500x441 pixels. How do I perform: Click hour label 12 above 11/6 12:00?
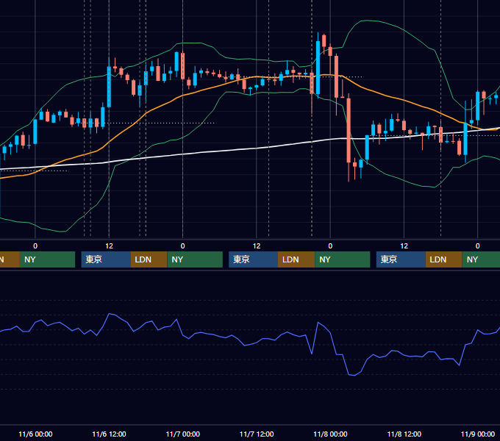coord(109,246)
